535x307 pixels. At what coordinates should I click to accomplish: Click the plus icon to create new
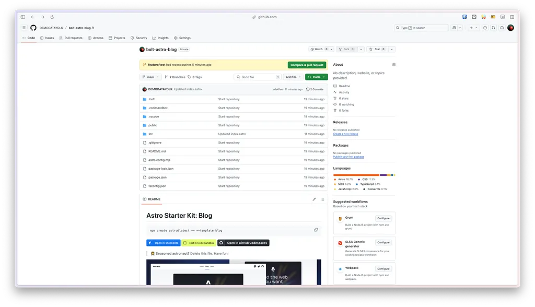tap(471, 28)
